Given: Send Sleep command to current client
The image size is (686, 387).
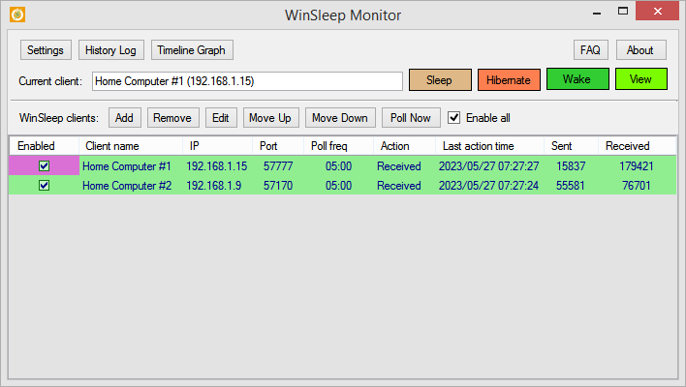Looking at the screenshot, I should click(x=440, y=80).
